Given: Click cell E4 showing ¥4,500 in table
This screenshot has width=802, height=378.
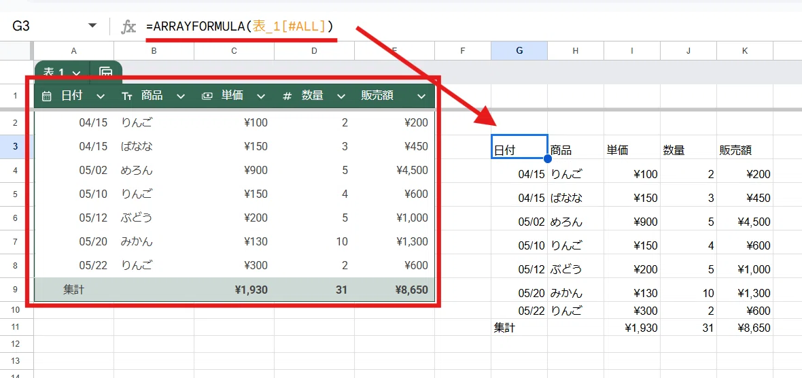Looking at the screenshot, I should pyautogui.click(x=394, y=171).
